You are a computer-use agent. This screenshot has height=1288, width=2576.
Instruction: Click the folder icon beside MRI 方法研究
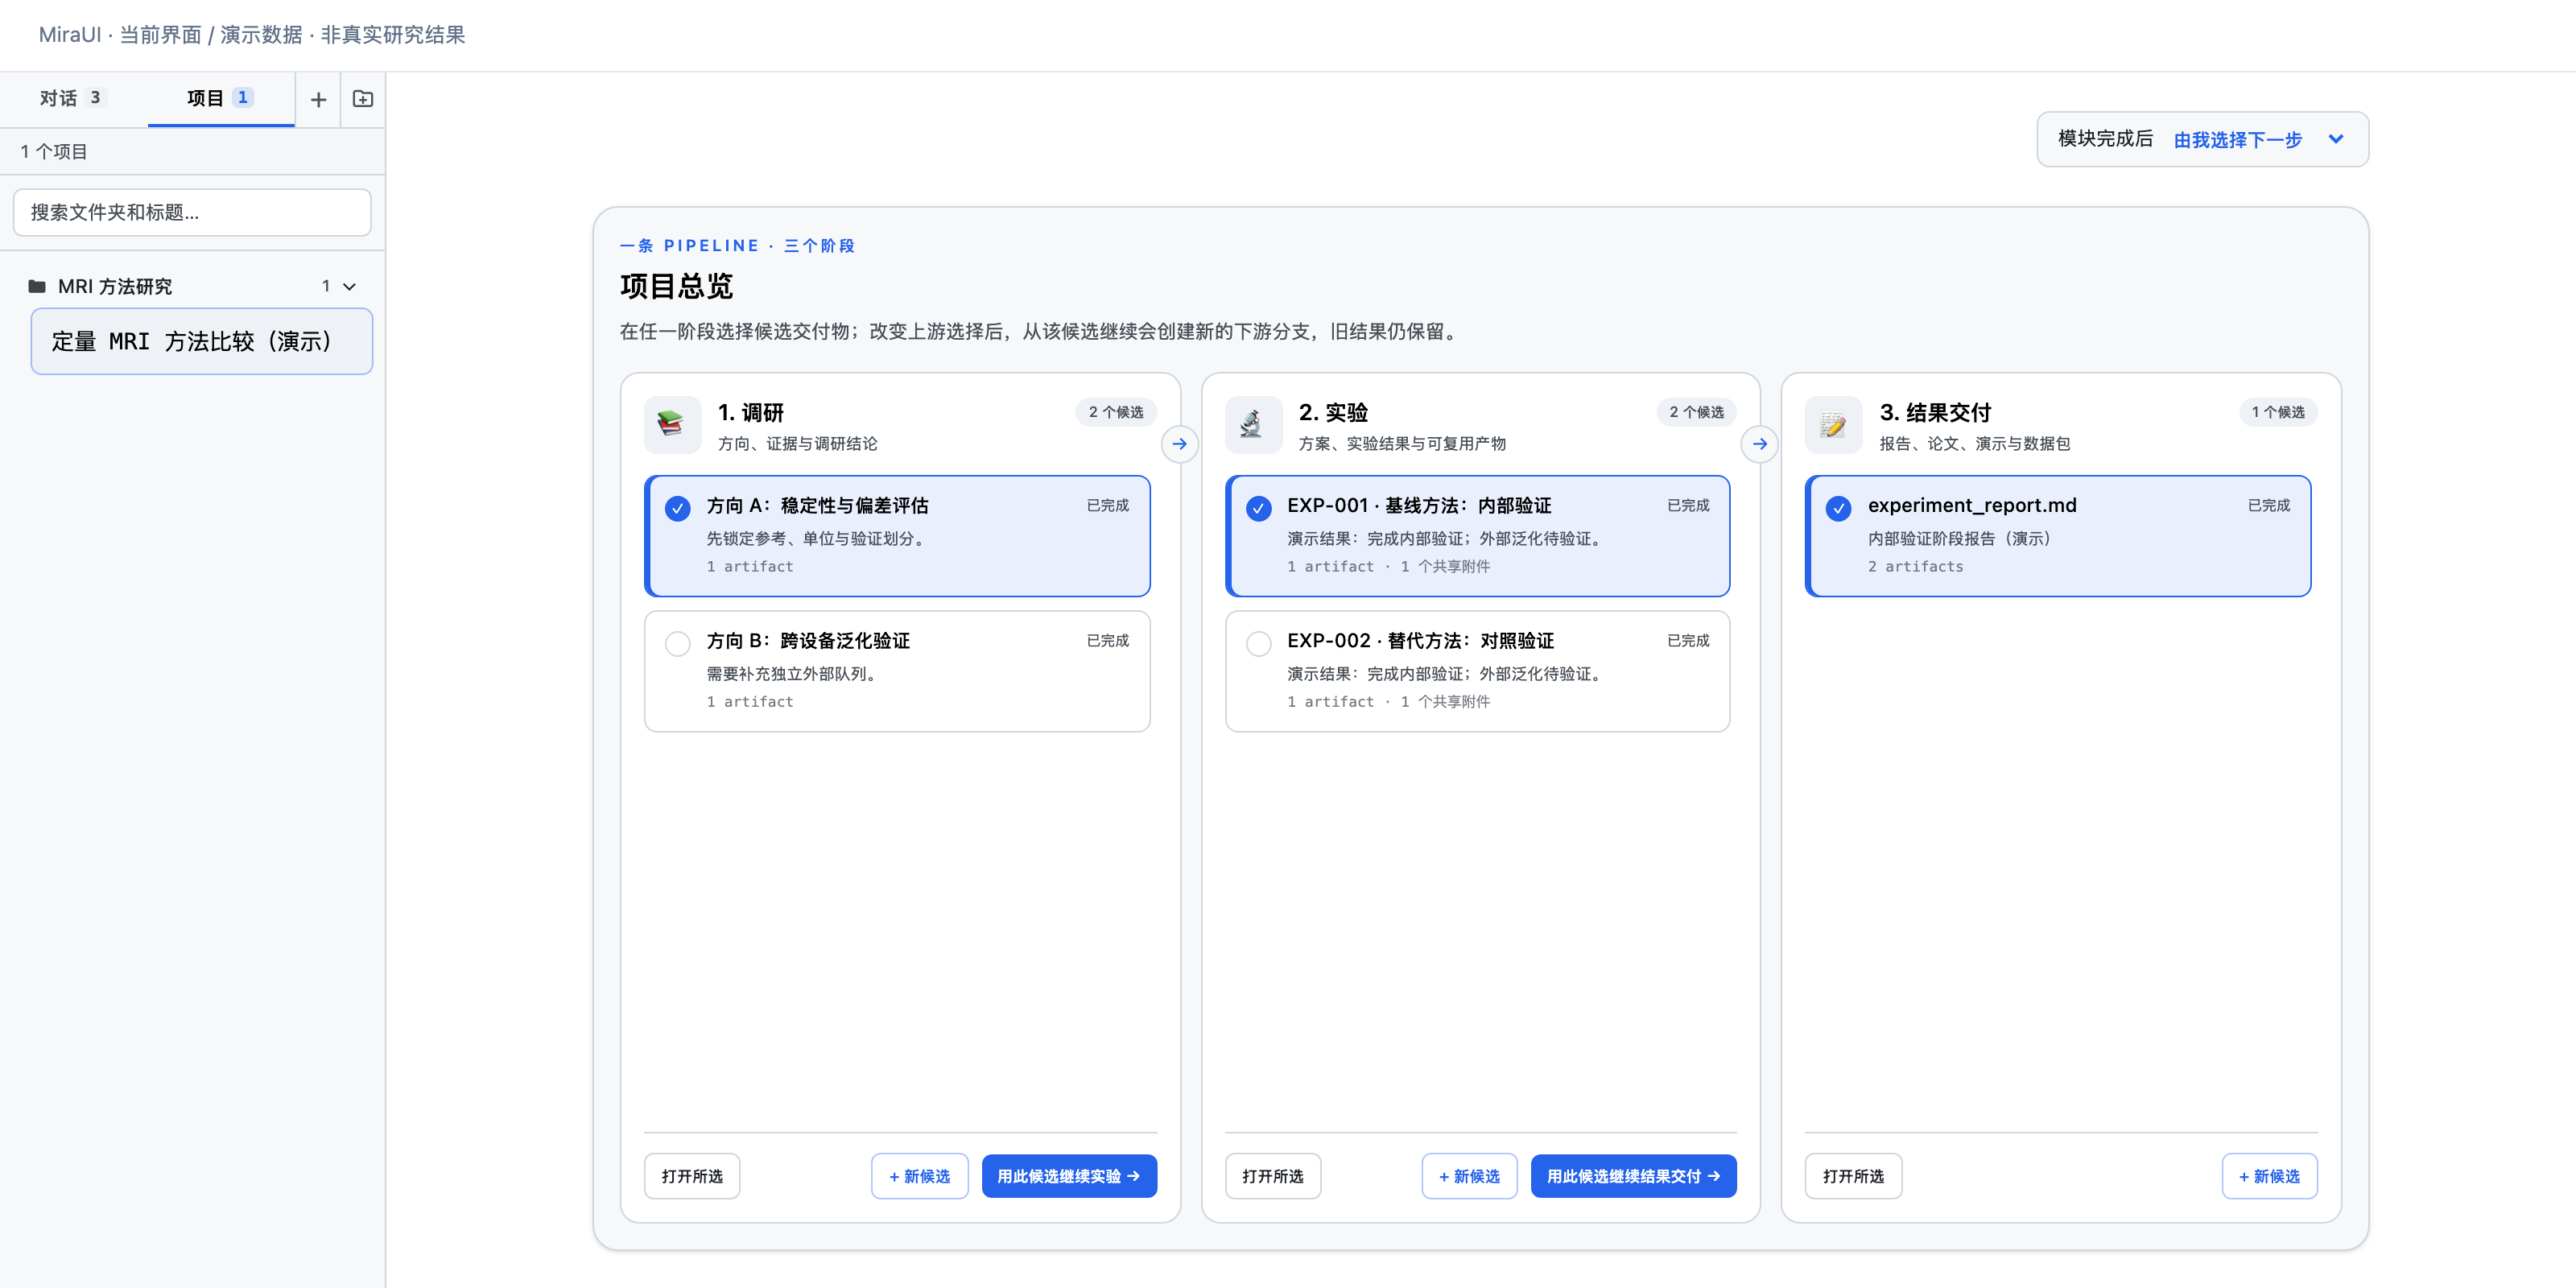coord(37,286)
